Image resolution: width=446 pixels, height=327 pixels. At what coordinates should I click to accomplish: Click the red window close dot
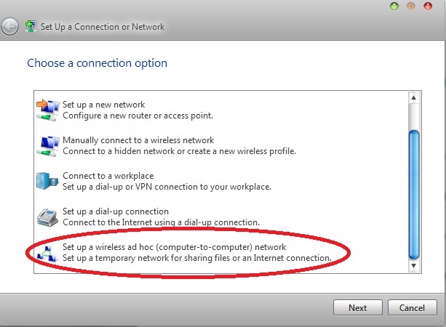click(x=428, y=6)
